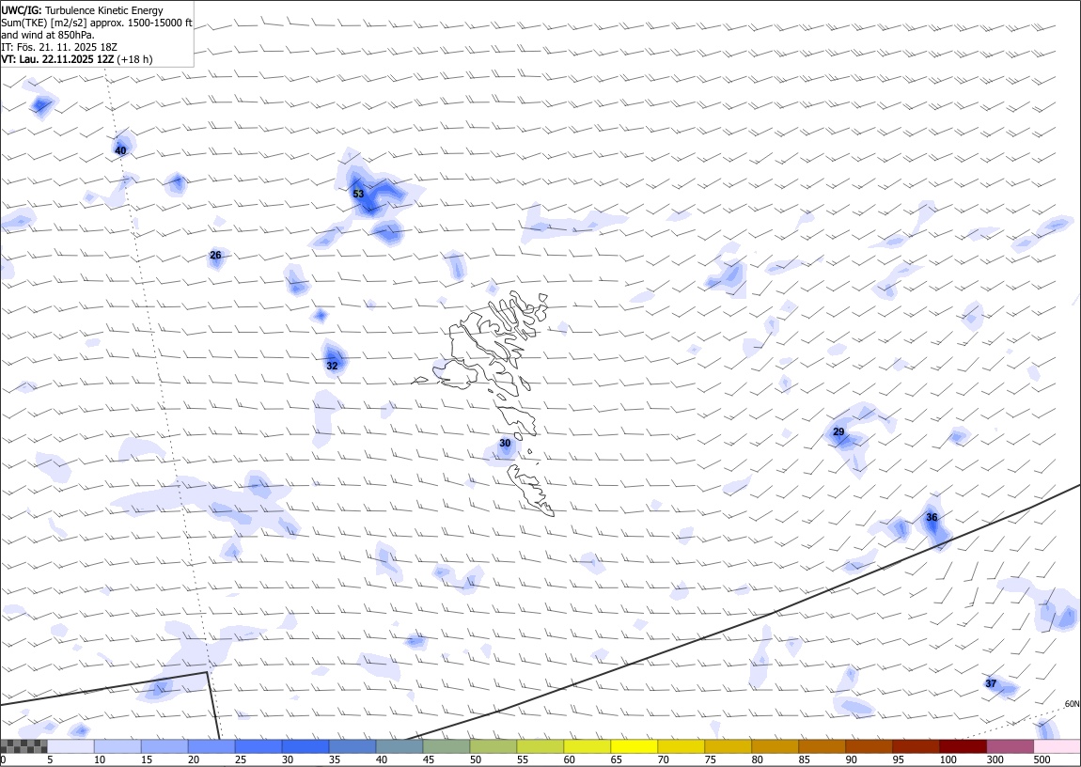This screenshot has width=1081, height=767.
Task: Click the legend tick label '500'
Action: click(1042, 759)
